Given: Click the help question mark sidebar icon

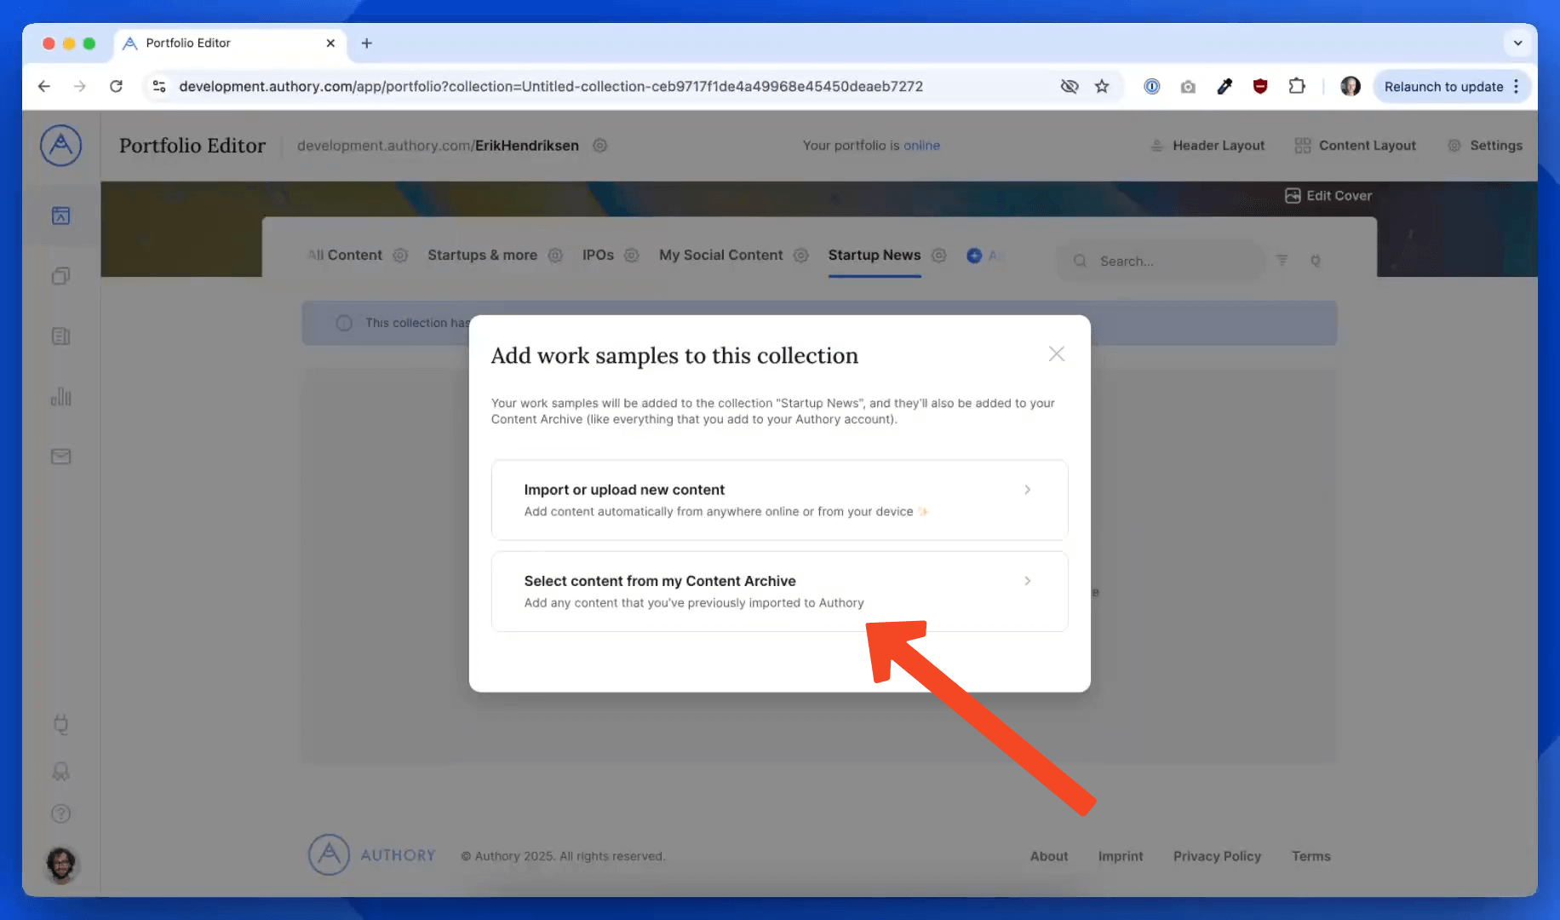Looking at the screenshot, I should pyautogui.click(x=60, y=814).
